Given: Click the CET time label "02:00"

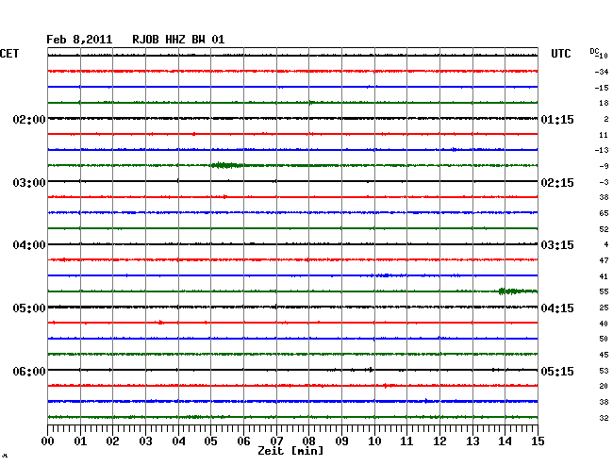Looking at the screenshot, I should tap(29, 119).
